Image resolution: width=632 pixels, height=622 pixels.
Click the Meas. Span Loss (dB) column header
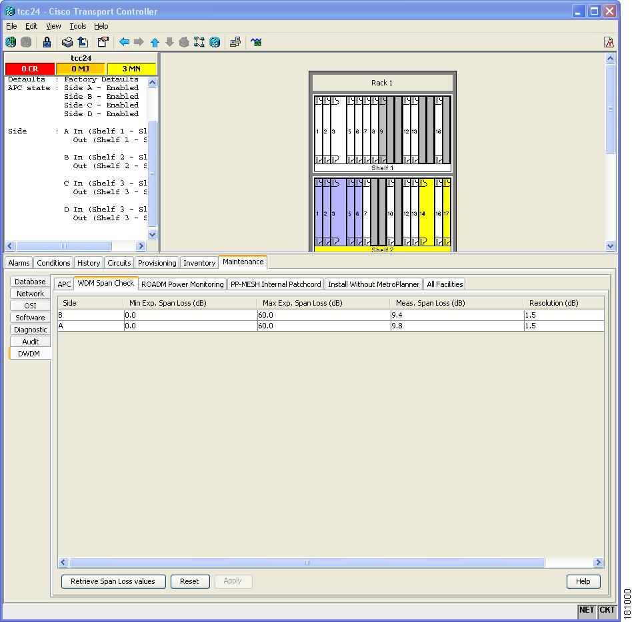point(456,303)
